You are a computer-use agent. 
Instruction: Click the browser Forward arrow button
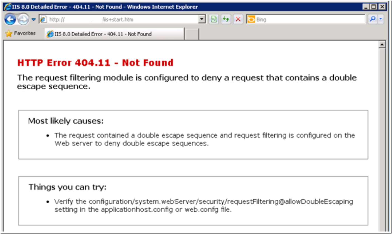tap(23, 19)
